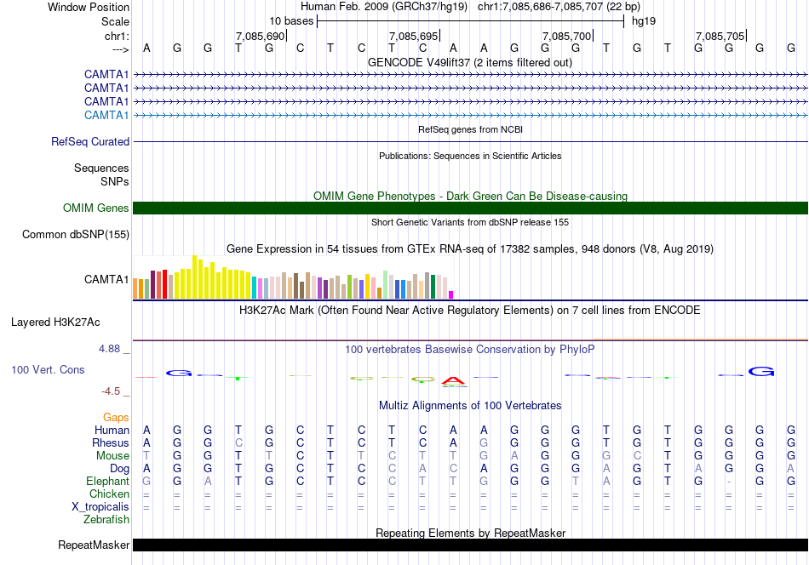Screen dimensions: 809x565
Task: Select the Rhesus alignment row label
Action: (x=111, y=443)
